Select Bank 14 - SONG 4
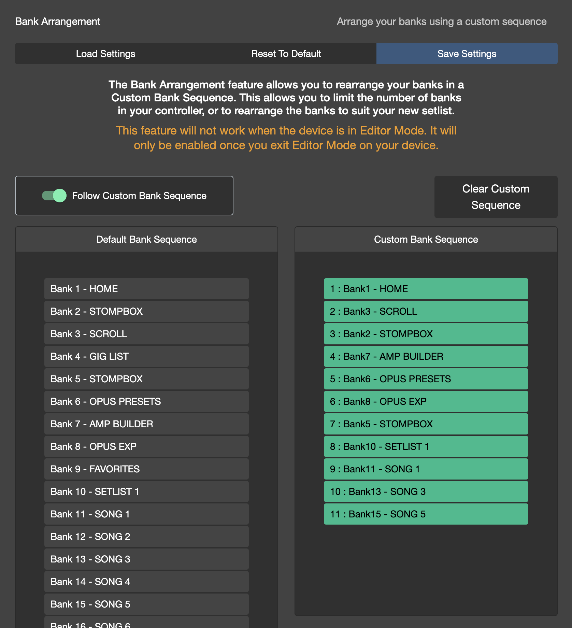The height and width of the screenshot is (628, 572). 146,582
